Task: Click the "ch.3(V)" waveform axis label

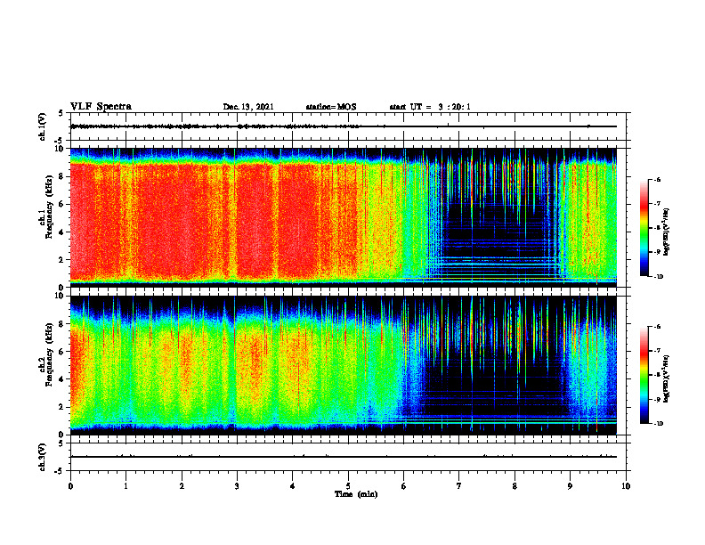Action: [x=43, y=457]
